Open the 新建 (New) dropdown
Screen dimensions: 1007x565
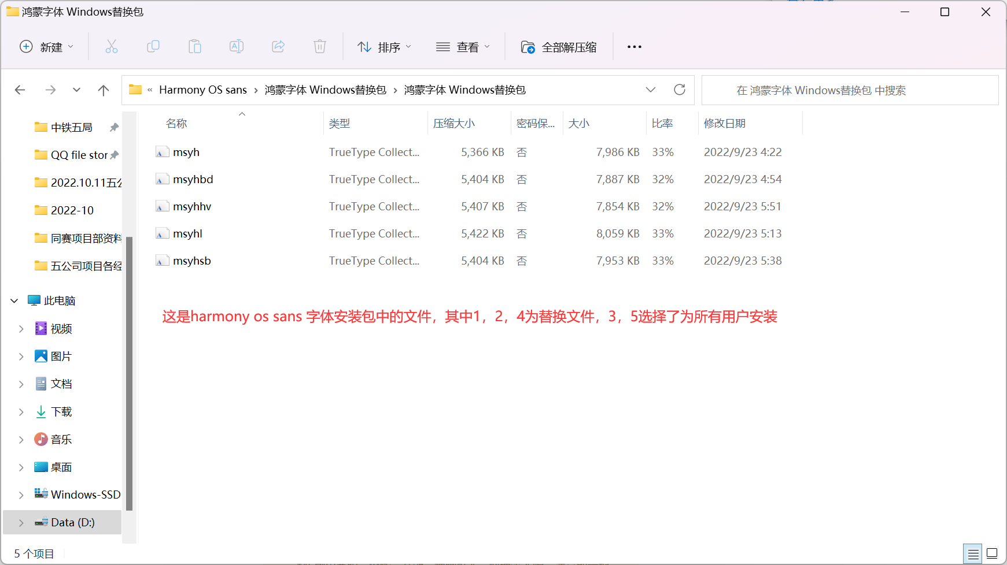click(x=47, y=47)
